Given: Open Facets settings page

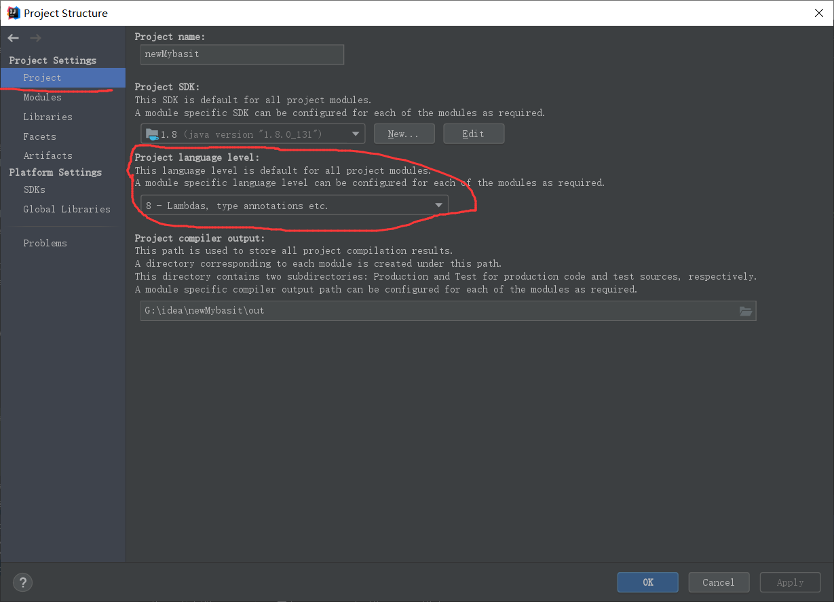Looking at the screenshot, I should pyautogui.click(x=39, y=136).
